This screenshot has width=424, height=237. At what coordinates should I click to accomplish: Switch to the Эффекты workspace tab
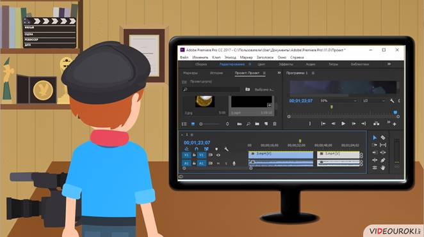point(286,64)
